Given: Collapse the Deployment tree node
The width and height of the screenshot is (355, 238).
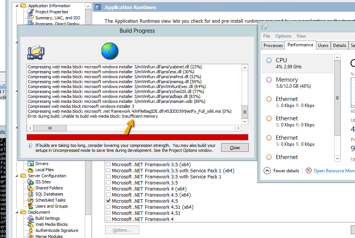Looking at the screenshot, I should pyautogui.click(x=17, y=213).
